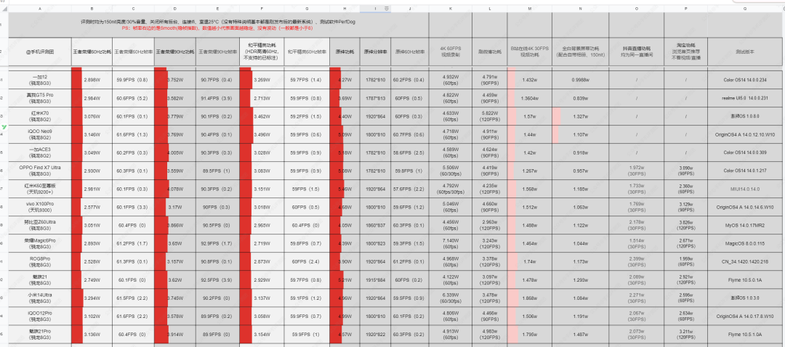Select the '测试版本' header cell
This screenshot has width=785, height=347.
(746, 52)
